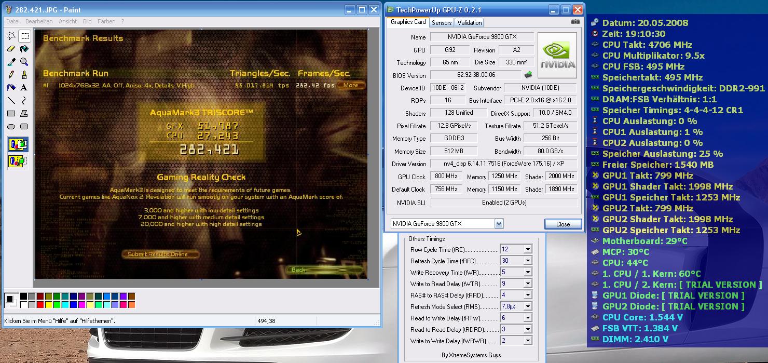Open the Farben menu in Paint
This screenshot has height=363, width=768.
tap(106, 21)
